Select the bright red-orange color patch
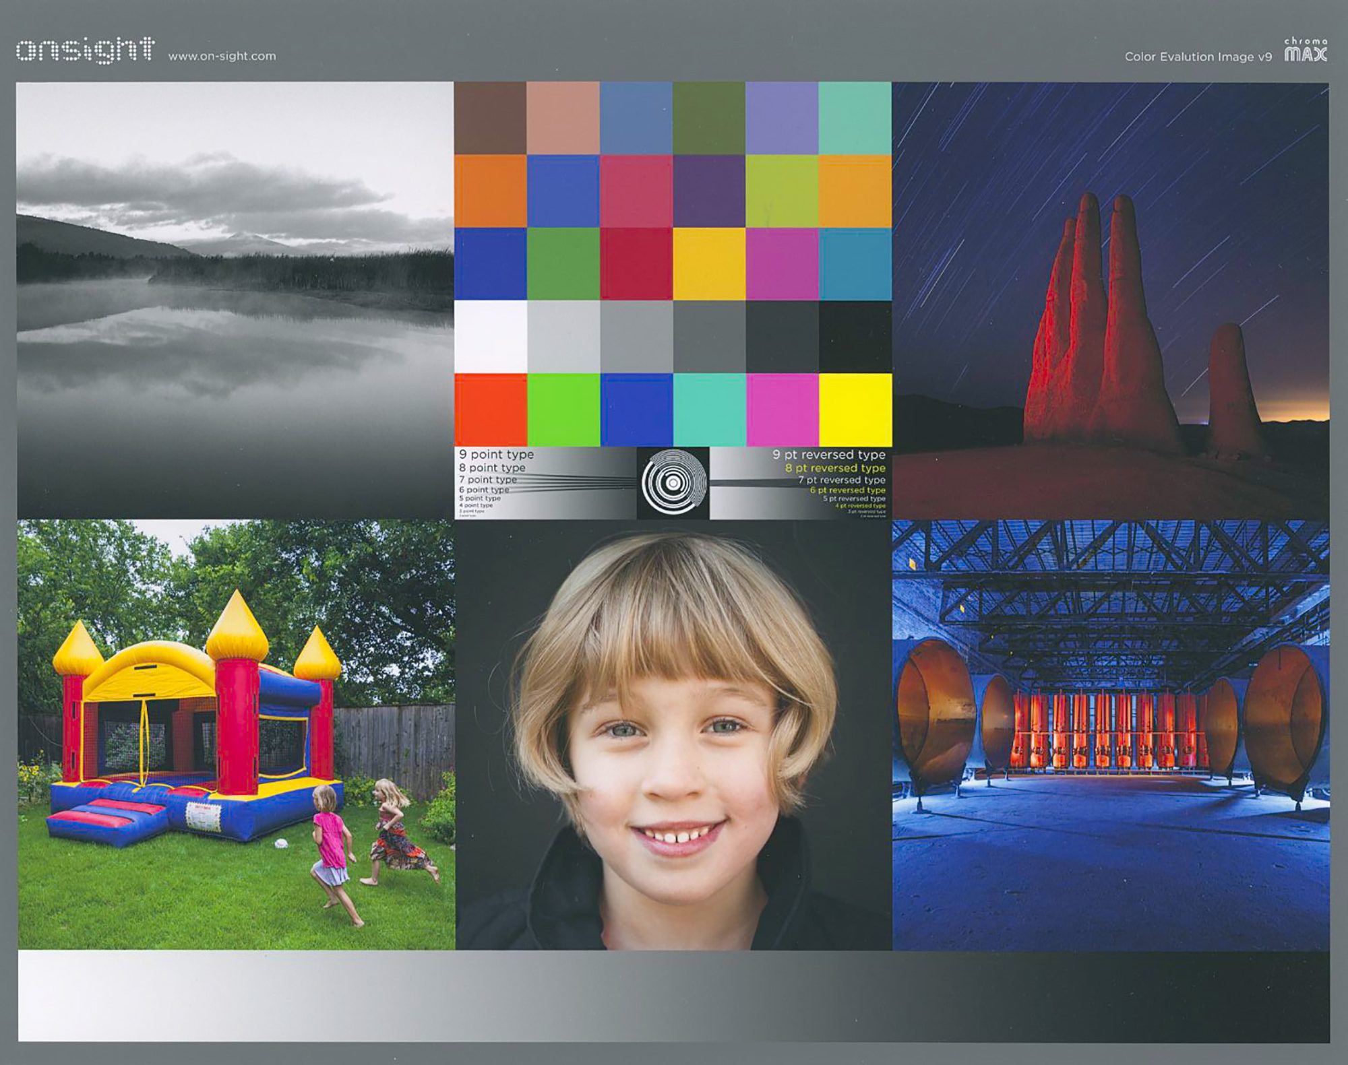This screenshot has width=1348, height=1065. point(491,409)
